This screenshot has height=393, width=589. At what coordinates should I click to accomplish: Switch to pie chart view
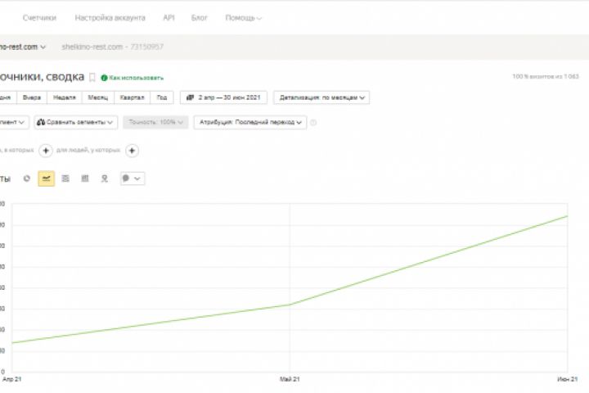[x=27, y=178]
